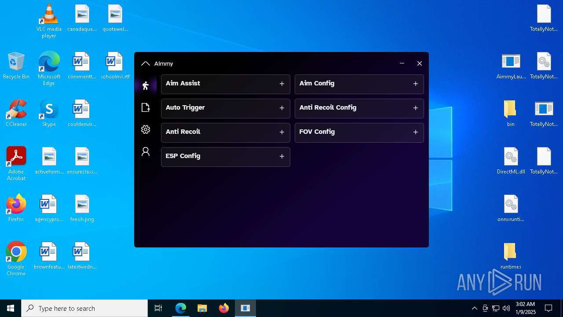This screenshot has width=563, height=317.
Task: Select the canadaque image file on desktop
Action: (x=82, y=18)
